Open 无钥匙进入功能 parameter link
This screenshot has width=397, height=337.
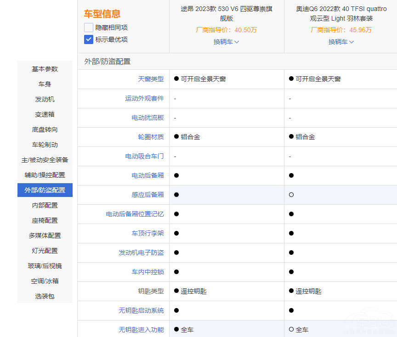pyautogui.click(x=141, y=330)
